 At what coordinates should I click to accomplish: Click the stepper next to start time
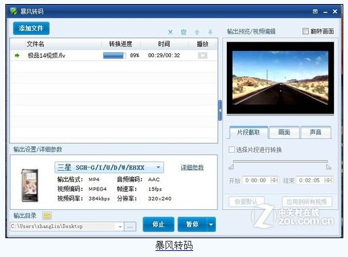click(274, 180)
